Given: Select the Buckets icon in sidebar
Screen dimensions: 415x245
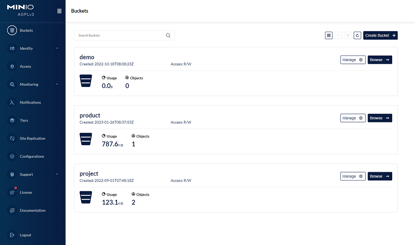Looking at the screenshot, I should coord(12,30).
